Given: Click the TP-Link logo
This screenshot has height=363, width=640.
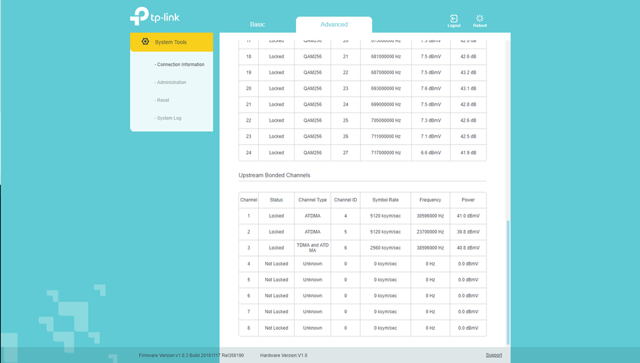Looking at the screenshot, I should click(x=154, y=16).
